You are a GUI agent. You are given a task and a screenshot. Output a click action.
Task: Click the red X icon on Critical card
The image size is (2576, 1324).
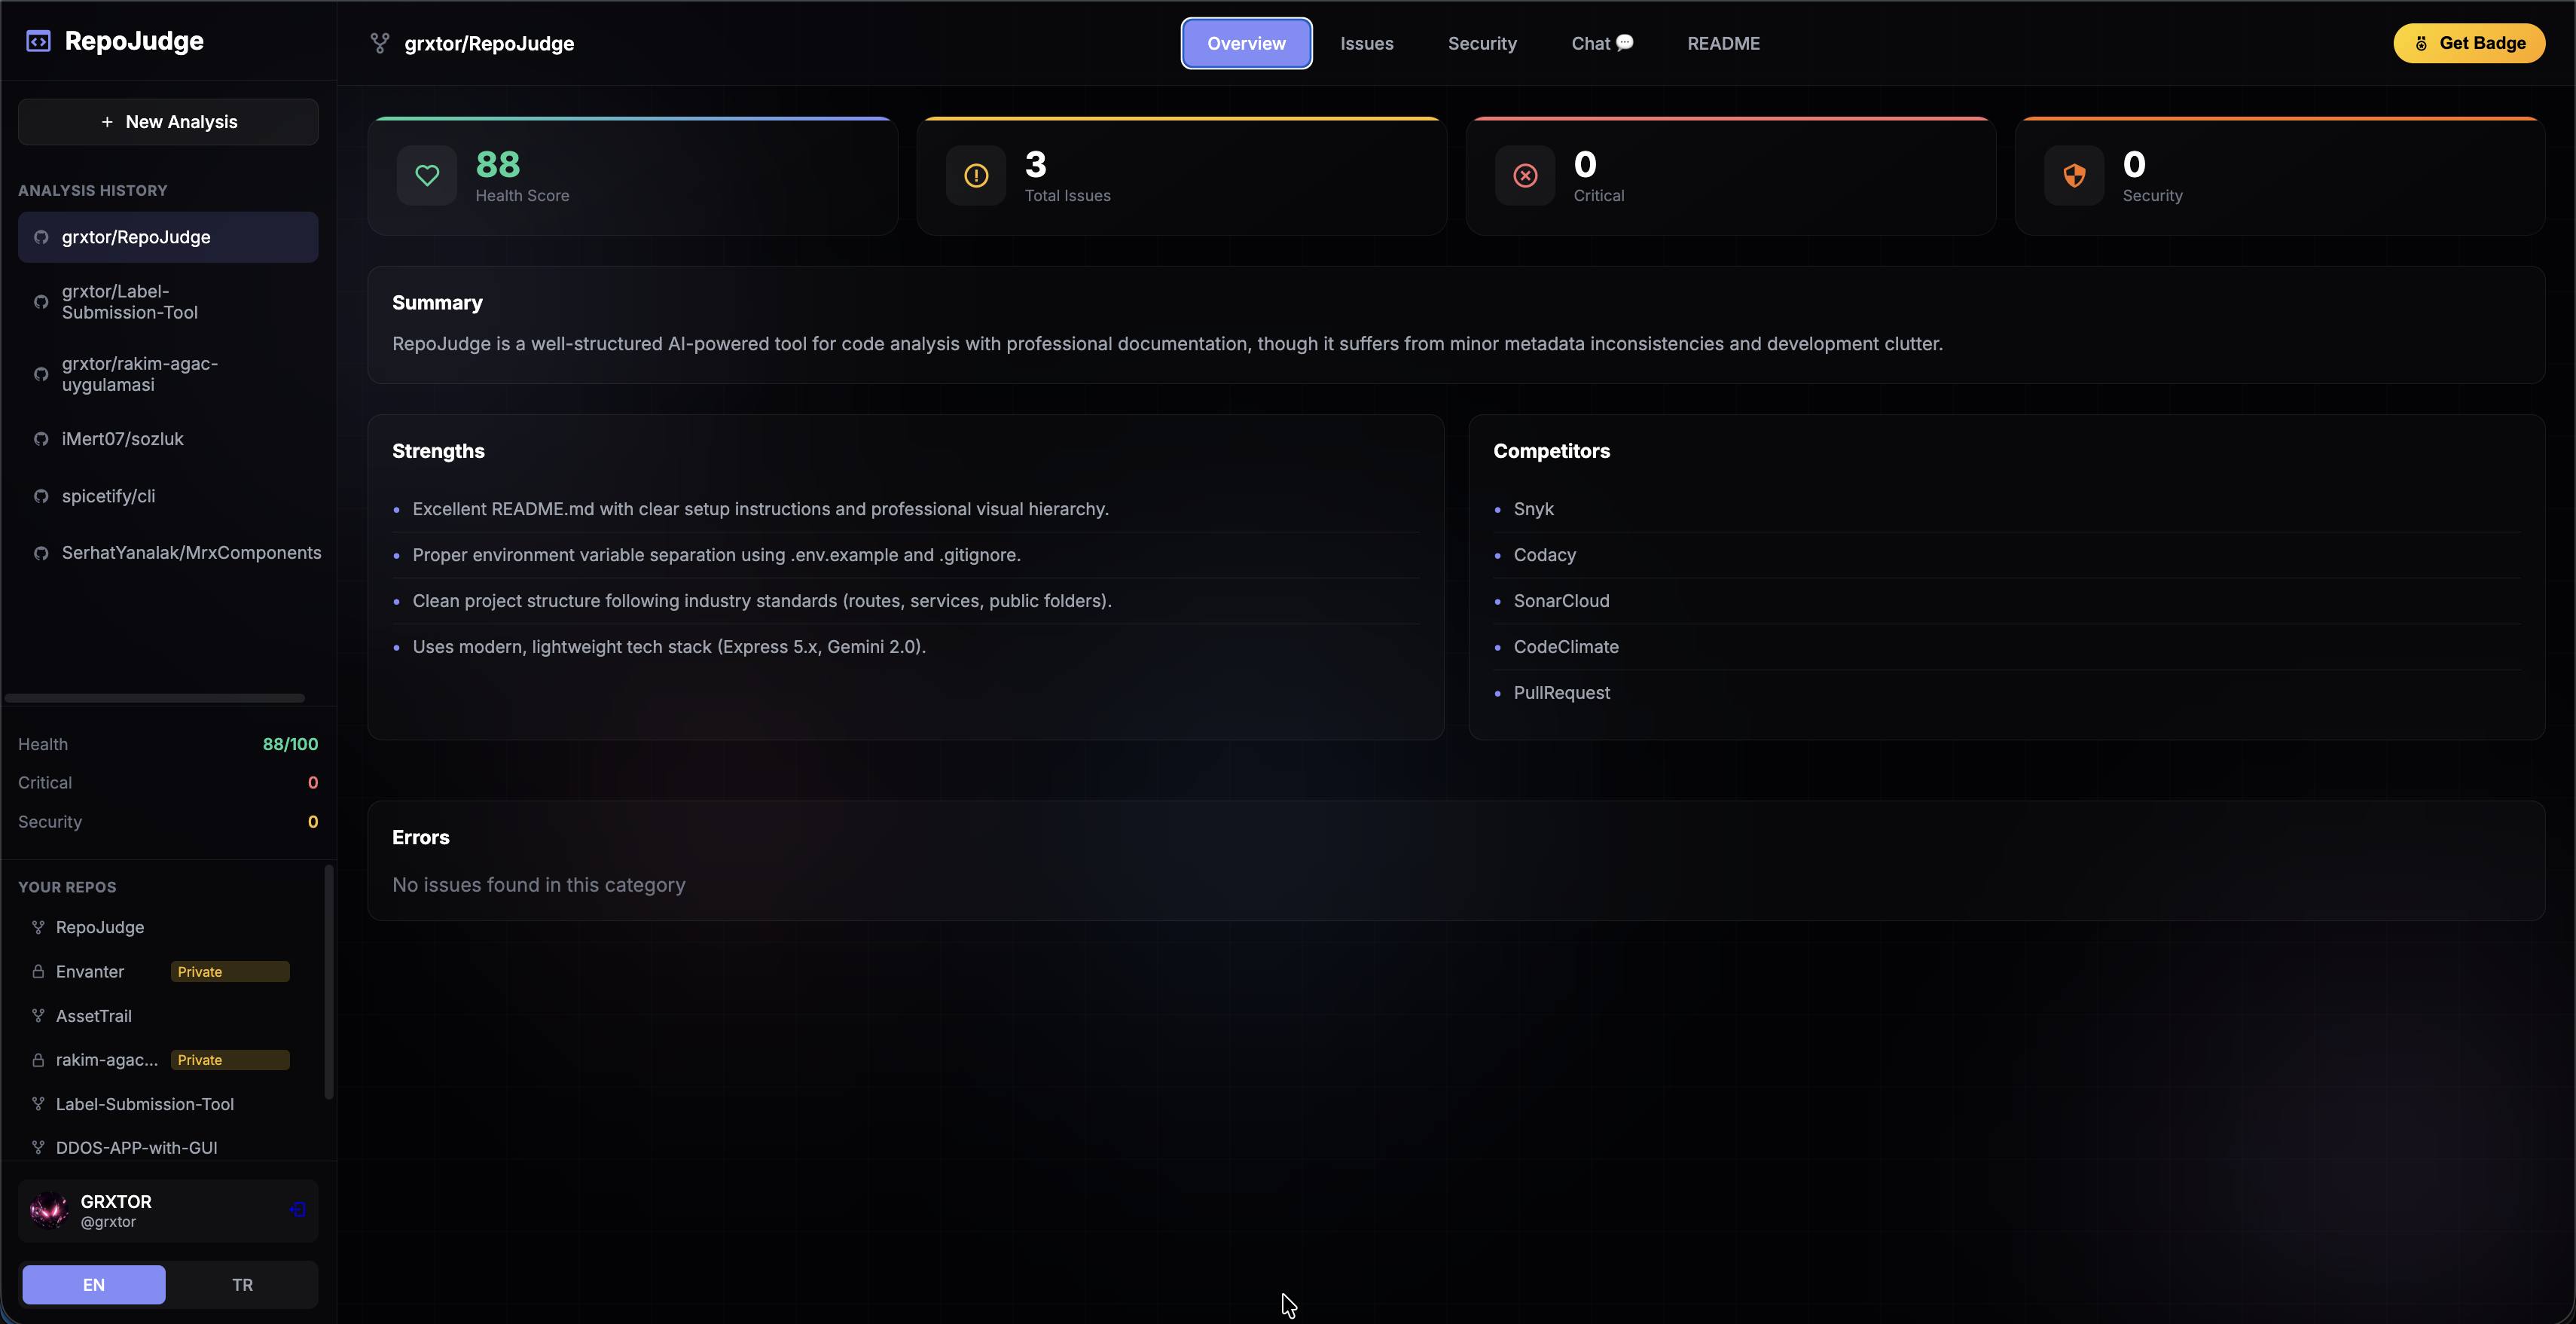[x=1524, y=175]
